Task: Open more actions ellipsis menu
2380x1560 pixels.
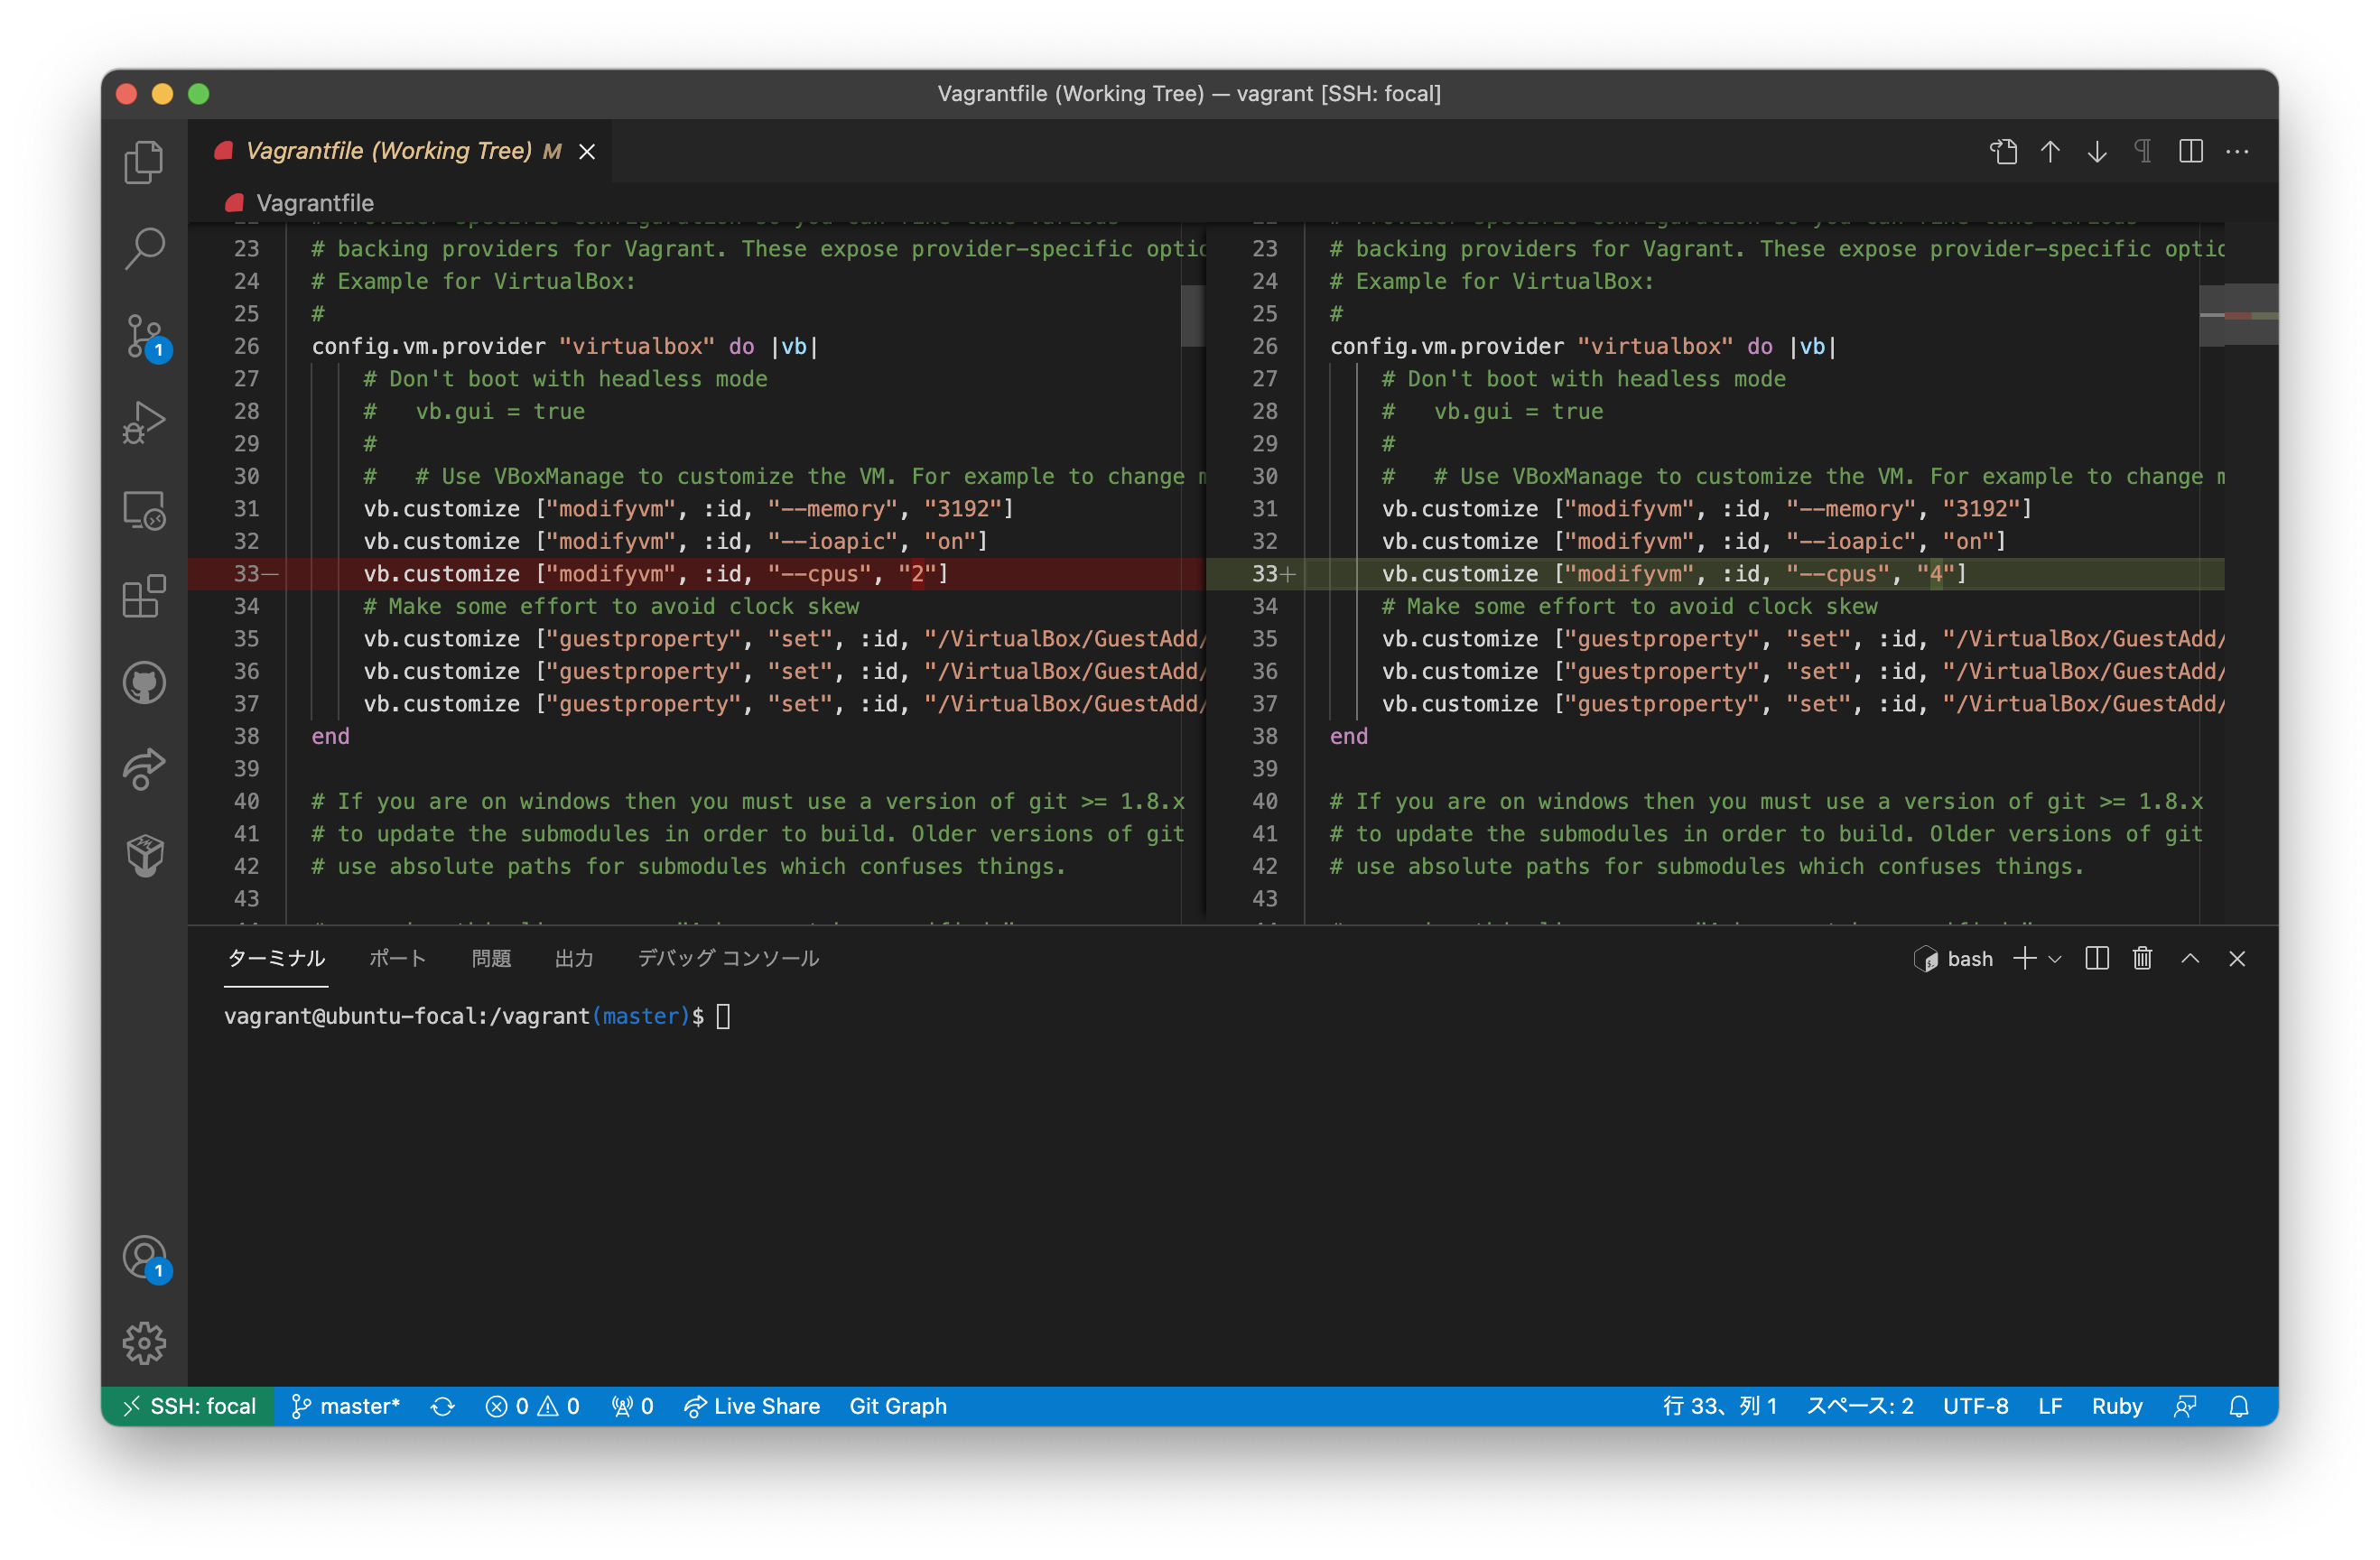Action: (x=2237, y=152)
